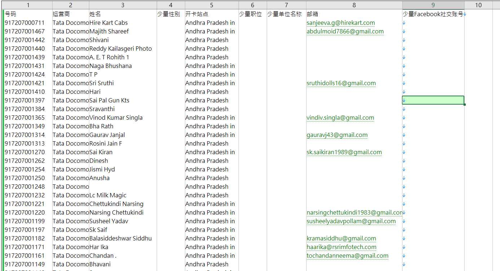Select the column 10 header
This screenshot has height=271, width=500.
click(478, 5)
